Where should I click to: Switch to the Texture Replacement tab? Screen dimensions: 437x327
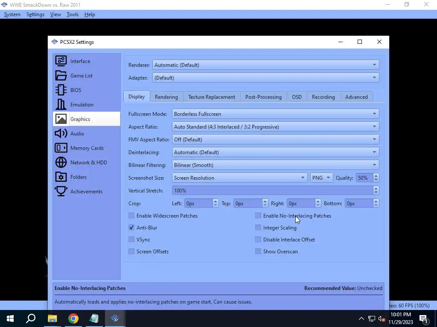(x=212, y=97)
